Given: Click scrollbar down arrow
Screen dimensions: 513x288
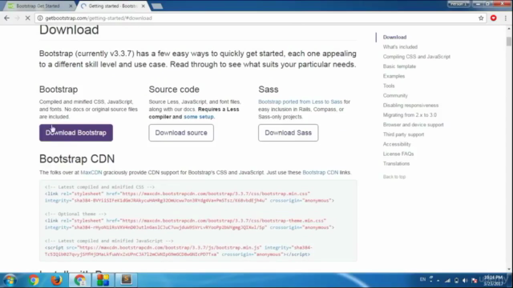Looking at the screenshot, I should (x=508, y=270).
